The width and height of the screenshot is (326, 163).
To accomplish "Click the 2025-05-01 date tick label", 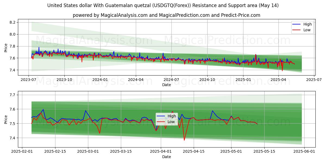I will tap(231, 152).
